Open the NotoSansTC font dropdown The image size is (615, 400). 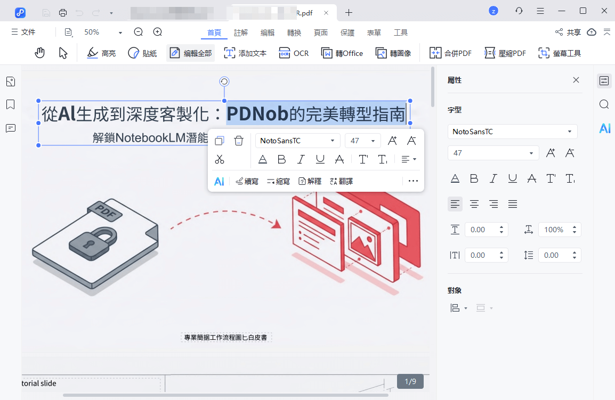pos(297,140)
